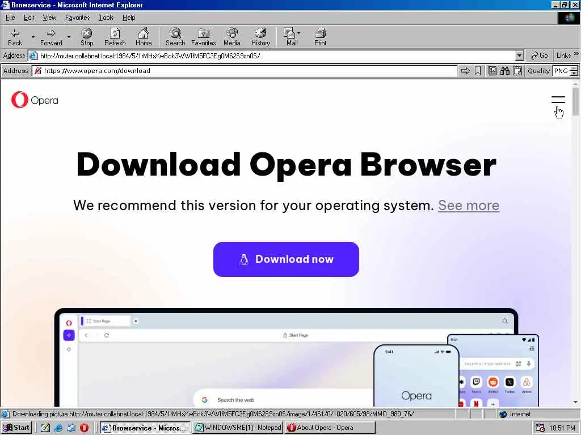Screen dimensions: 581x435
Task: Show the History pane icon
Action: tap(260, 37)
